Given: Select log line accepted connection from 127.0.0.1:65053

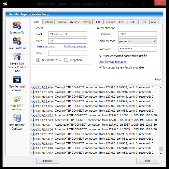Looking at the screenshot, I should click(95, 120).
